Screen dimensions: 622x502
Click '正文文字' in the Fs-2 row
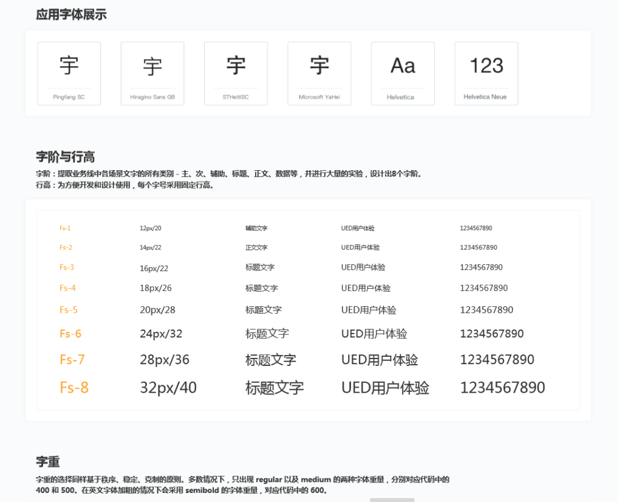tap(256, 247)
